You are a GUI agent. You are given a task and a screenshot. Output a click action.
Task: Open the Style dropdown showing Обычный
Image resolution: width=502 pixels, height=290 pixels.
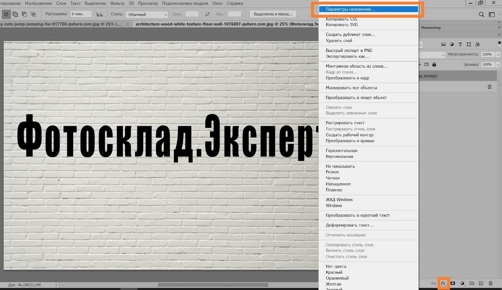pyautogui.click(x=147, y=14)
